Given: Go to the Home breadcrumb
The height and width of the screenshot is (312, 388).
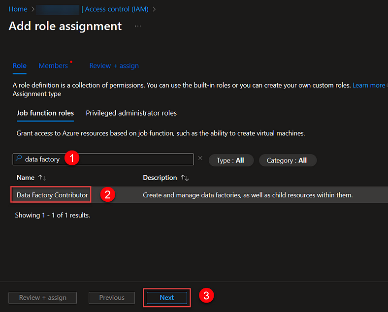Looking at the screenshot, I should click(18, 9).
